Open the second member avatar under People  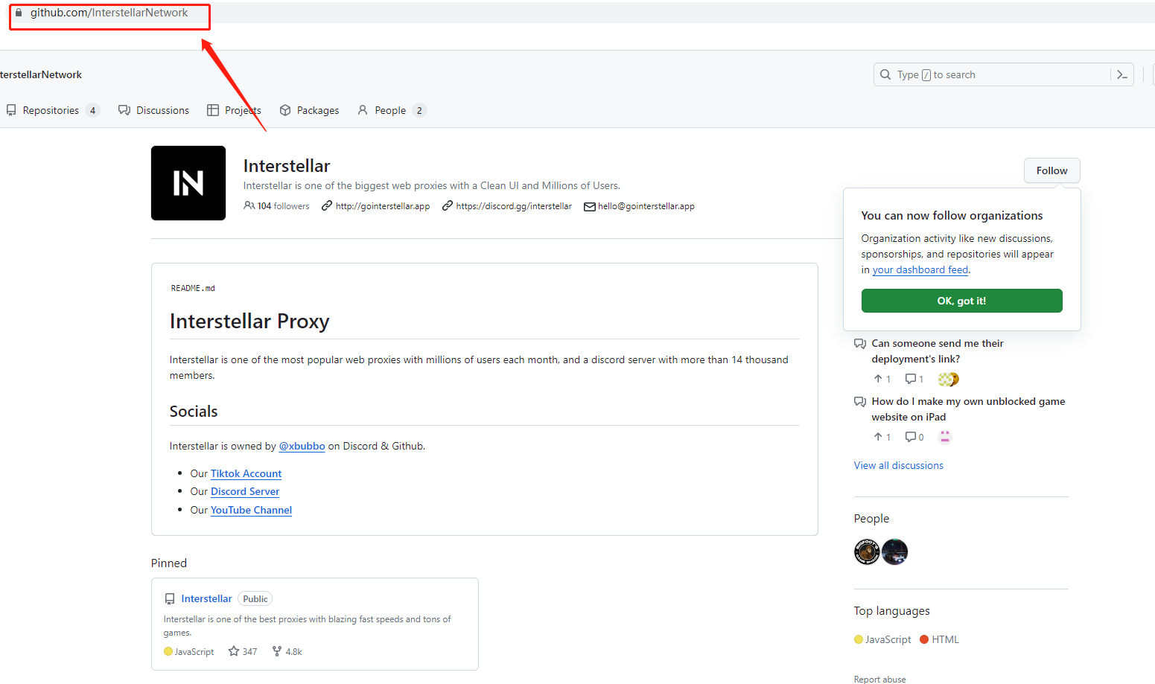tap(894, 552)
